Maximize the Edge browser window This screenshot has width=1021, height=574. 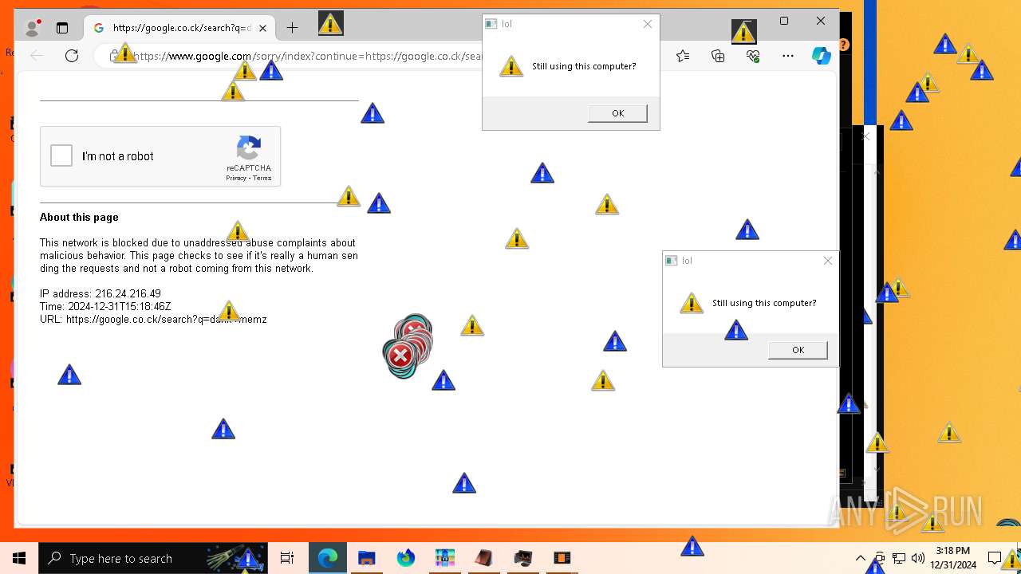(784, 22)
